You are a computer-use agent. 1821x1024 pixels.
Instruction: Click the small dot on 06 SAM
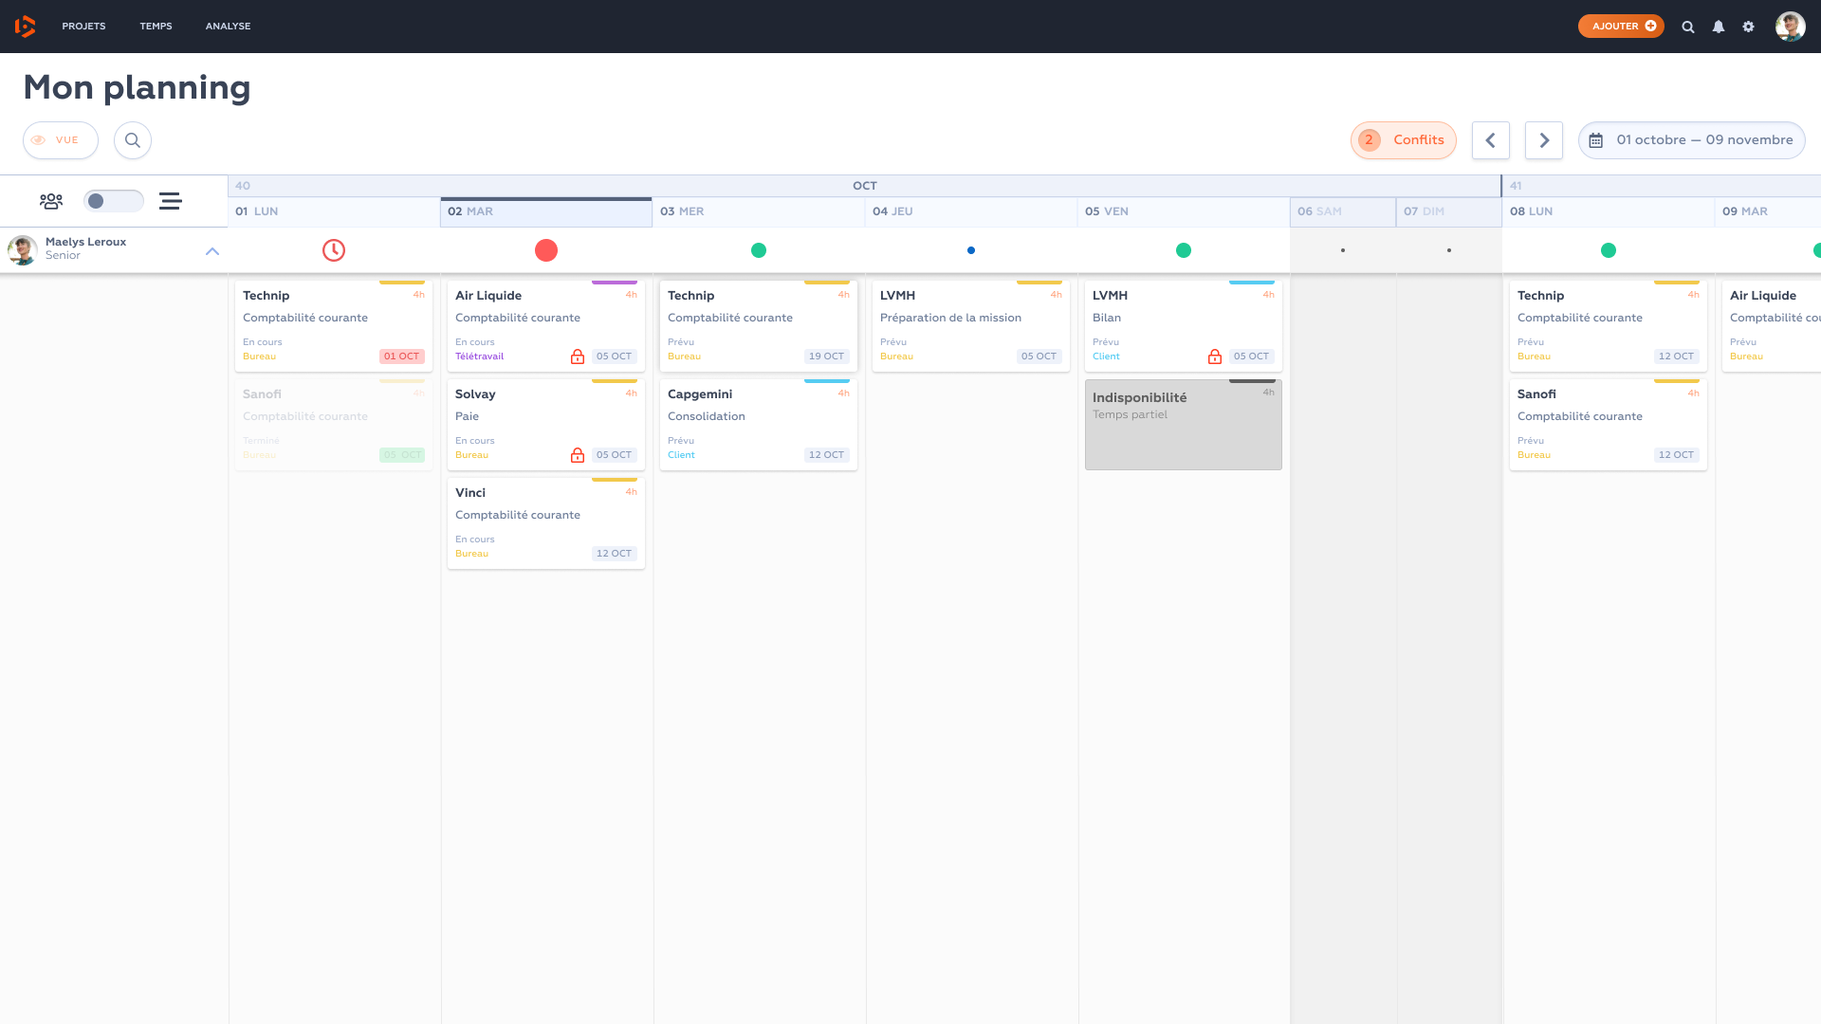pos(1343,250)
